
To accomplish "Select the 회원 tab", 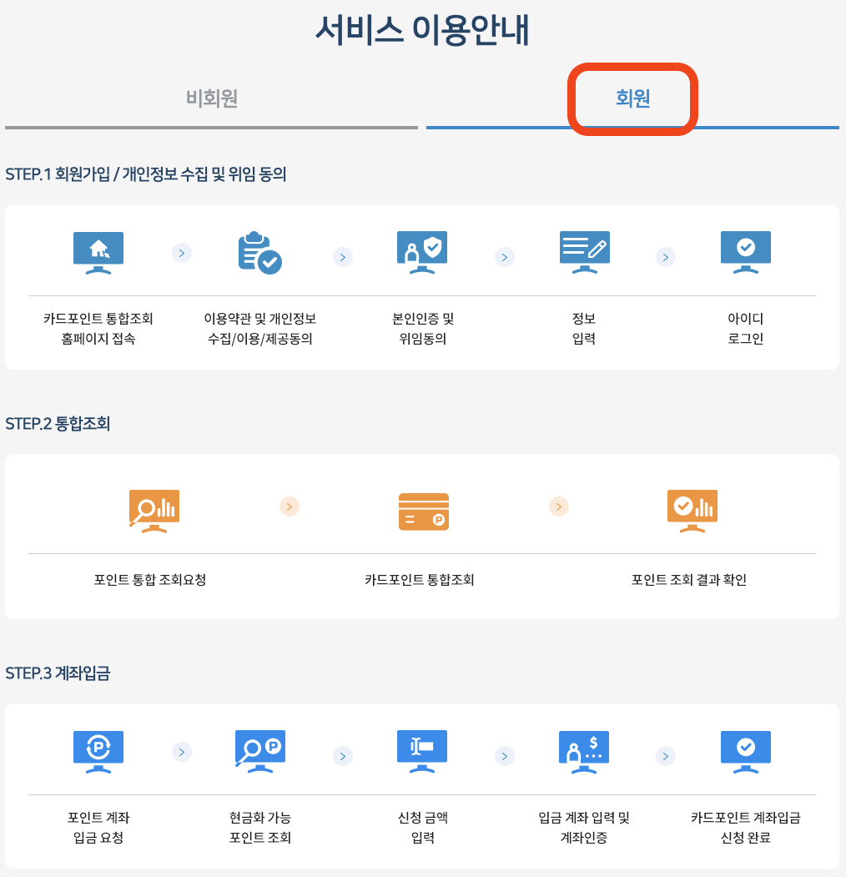I will (x=632, y=98).
